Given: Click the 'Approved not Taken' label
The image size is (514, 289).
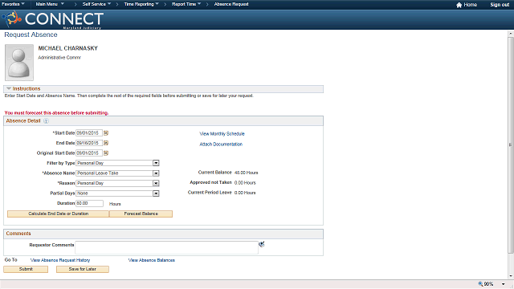Looking at the screenshot, I should point(210,182).
